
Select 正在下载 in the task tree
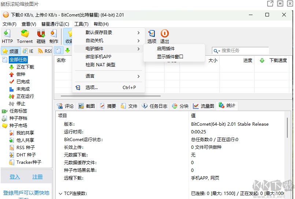coord(25,67)
